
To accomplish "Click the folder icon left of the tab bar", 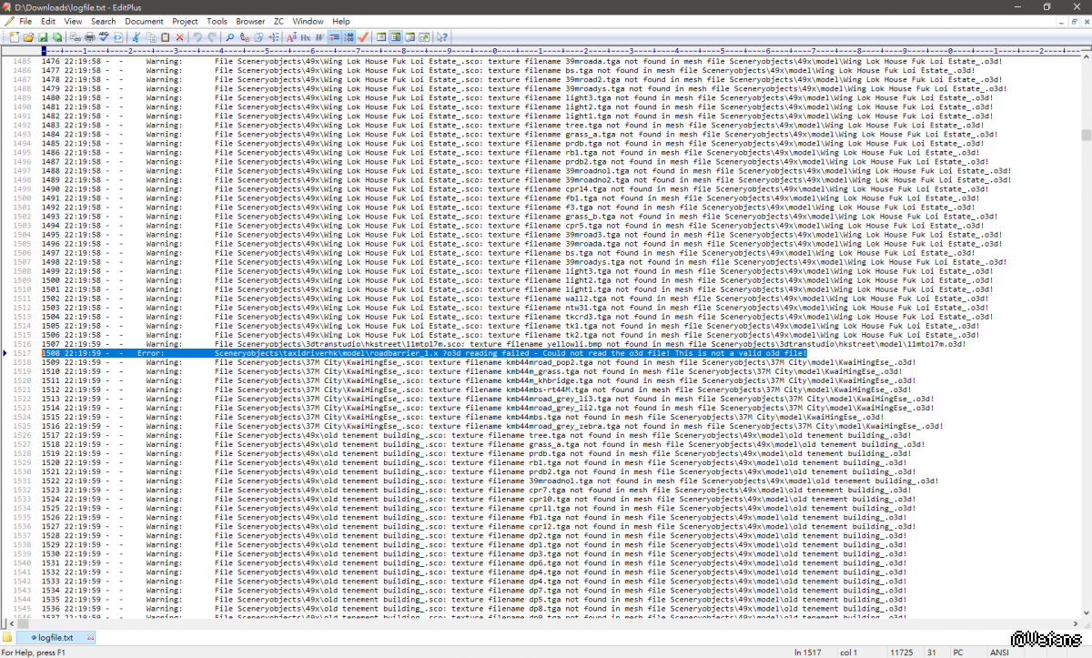I will tap(8, 637).
